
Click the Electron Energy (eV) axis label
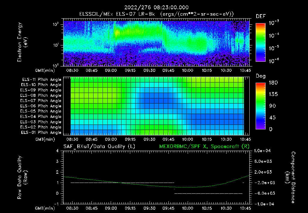[22, 42]
